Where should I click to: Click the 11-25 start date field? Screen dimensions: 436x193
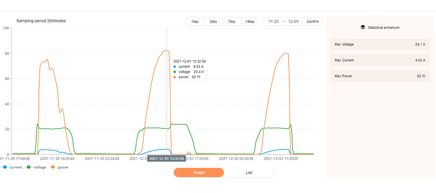coord(274,22)
